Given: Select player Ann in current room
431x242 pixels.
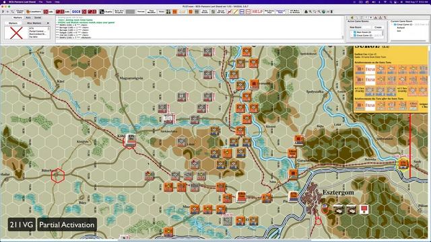Looking at the screenshot, I should pos(399,31).
